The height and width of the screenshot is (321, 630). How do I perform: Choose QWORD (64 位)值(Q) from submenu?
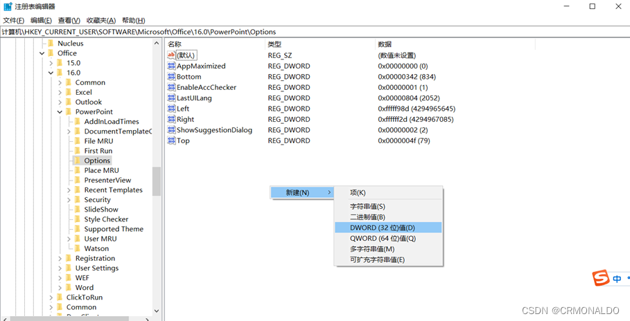click(388, 239)
